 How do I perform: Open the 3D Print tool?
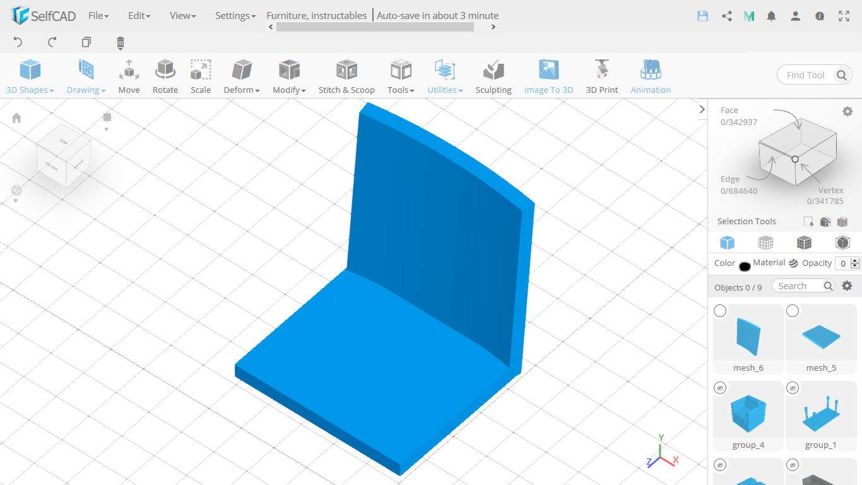[x=601, y=76]
